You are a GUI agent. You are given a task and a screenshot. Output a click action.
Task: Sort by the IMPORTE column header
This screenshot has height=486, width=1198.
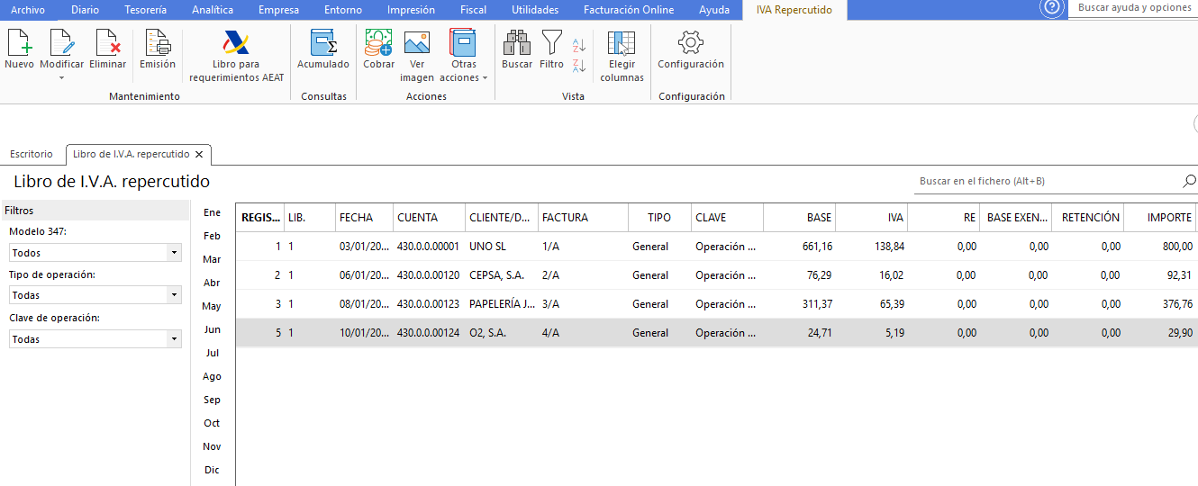pyautogui.click(x=1160, y=217)
